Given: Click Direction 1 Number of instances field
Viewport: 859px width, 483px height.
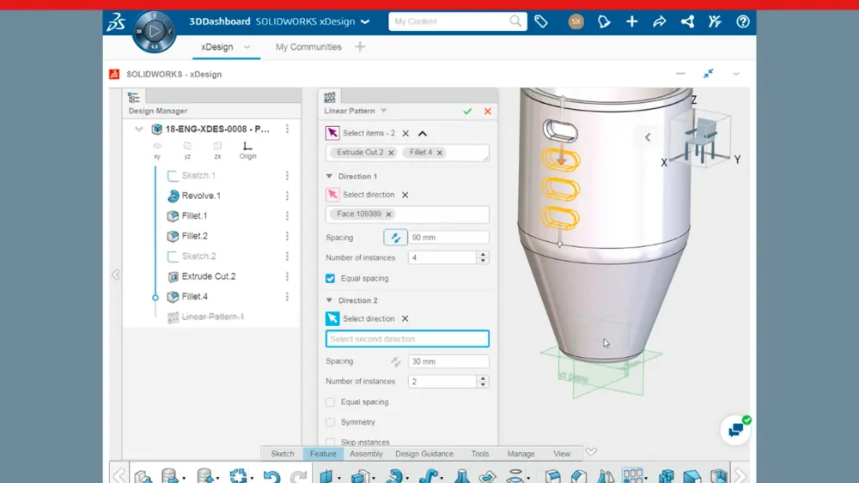Looking at the screenshot, I should click(442, 257).
